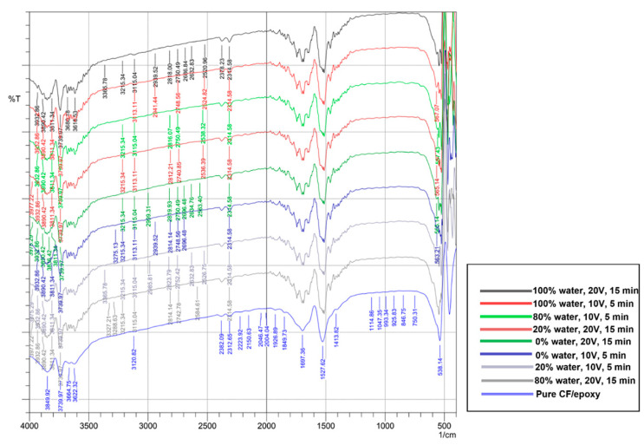Image resolution: width=644 pixels, height=445 pixels.
Task: Click the 4000 tick on the x-axis
Action: (30, 426)
